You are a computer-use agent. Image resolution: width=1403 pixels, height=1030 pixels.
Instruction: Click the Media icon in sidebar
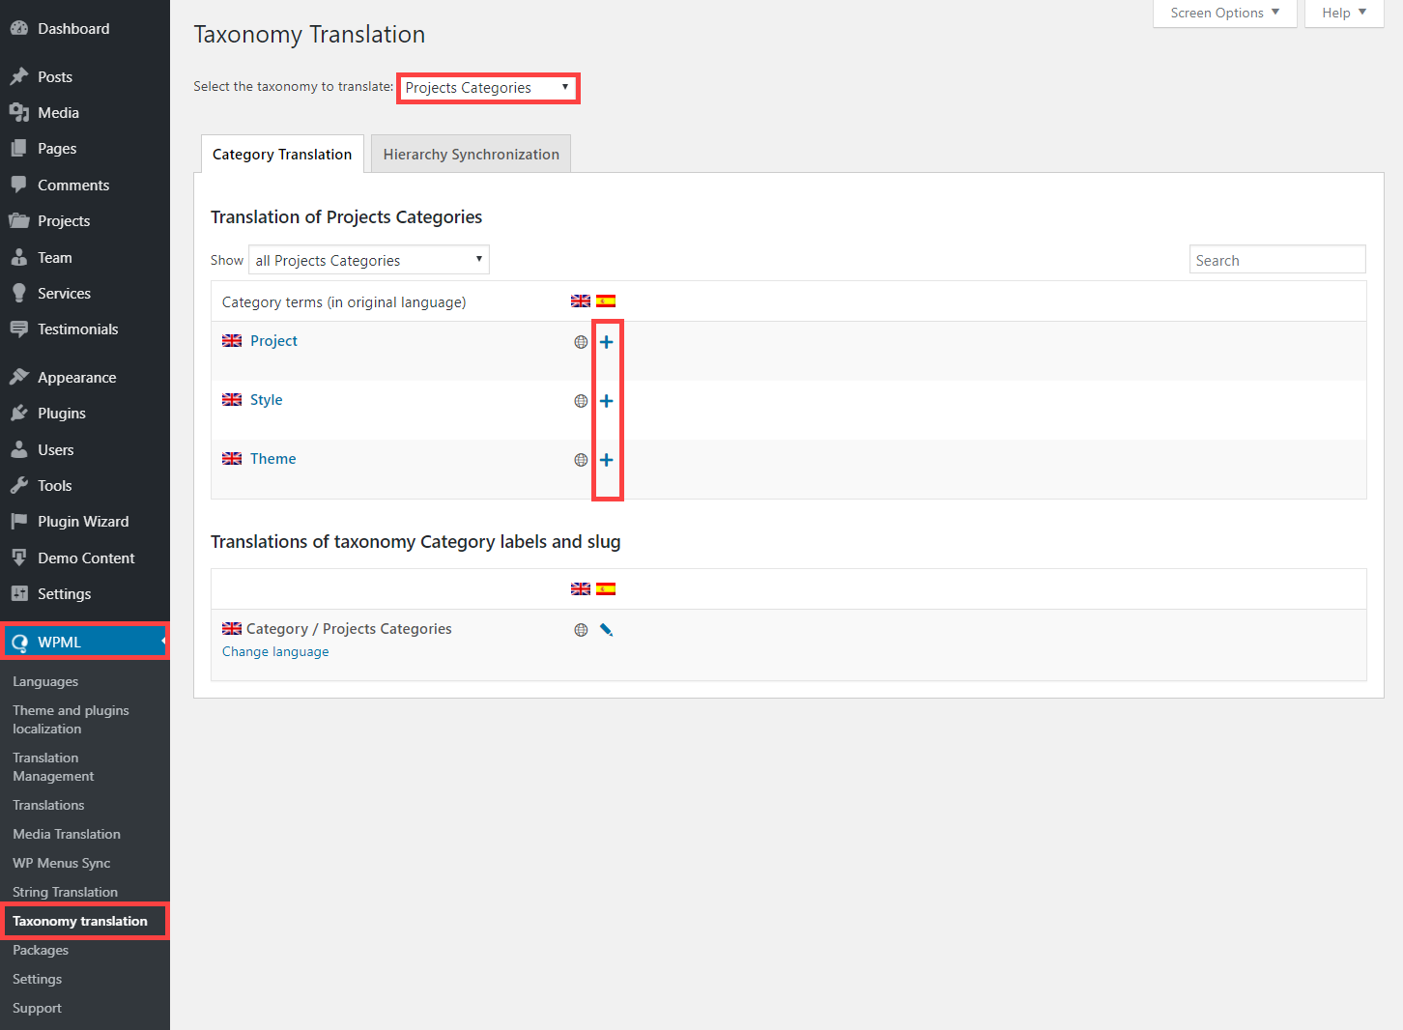click(x=19, y=113)
